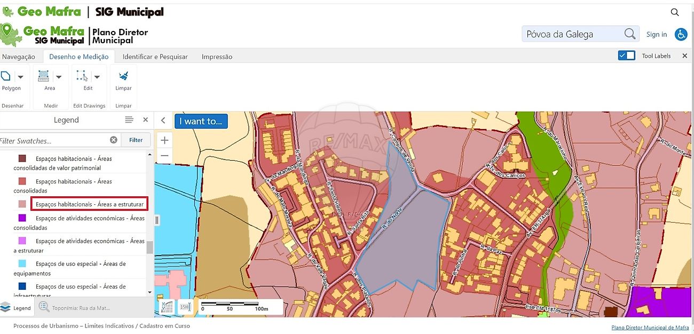Zoom in on the map
Viewport: 694px width, 334px height.
[164, 140]
